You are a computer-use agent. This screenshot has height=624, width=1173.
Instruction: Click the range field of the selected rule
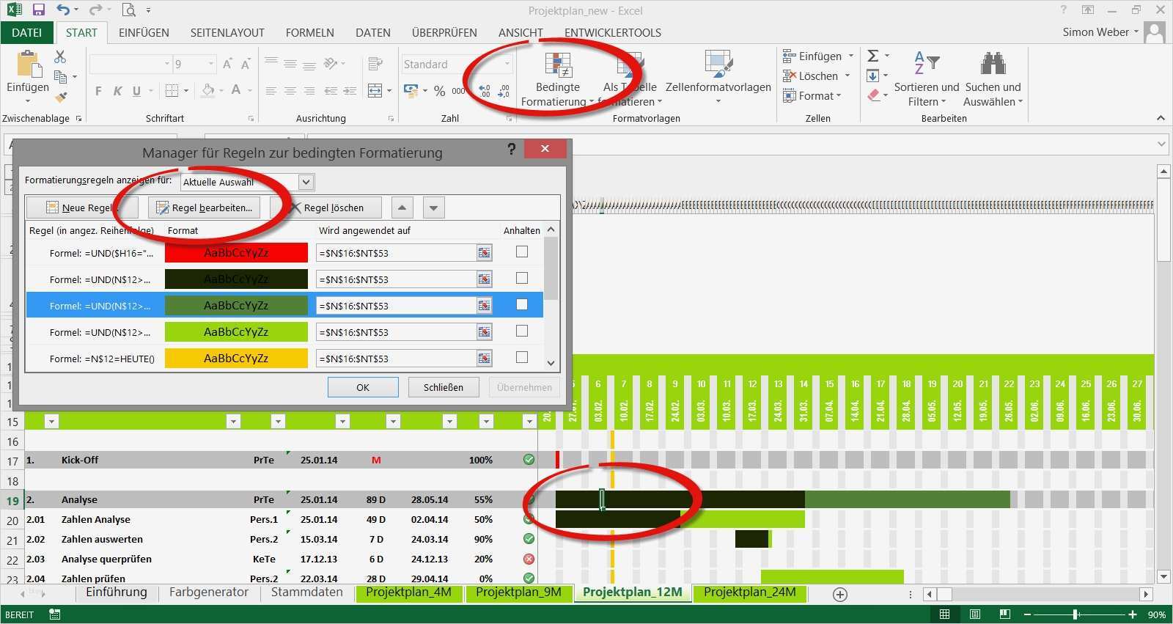coord(397,306)
